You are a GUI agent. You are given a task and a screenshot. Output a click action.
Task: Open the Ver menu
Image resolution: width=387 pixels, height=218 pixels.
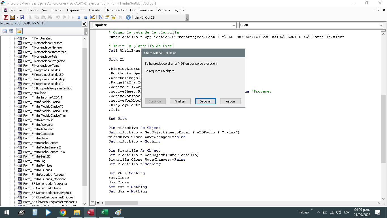click(44, 10)
